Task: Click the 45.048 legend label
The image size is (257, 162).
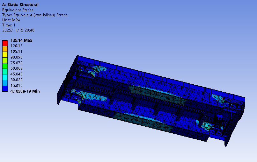Action: coord(17,74)
